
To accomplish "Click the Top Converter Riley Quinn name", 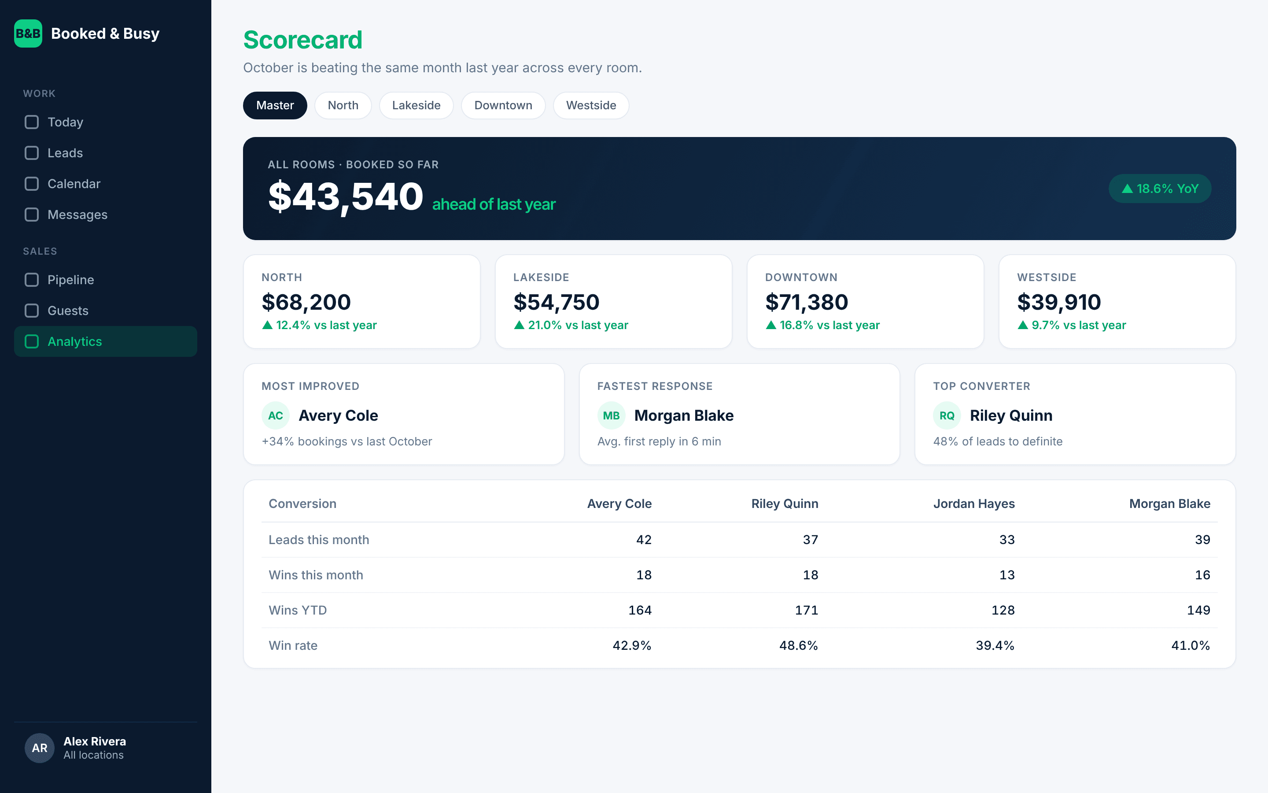I will tap(1011, 415).
